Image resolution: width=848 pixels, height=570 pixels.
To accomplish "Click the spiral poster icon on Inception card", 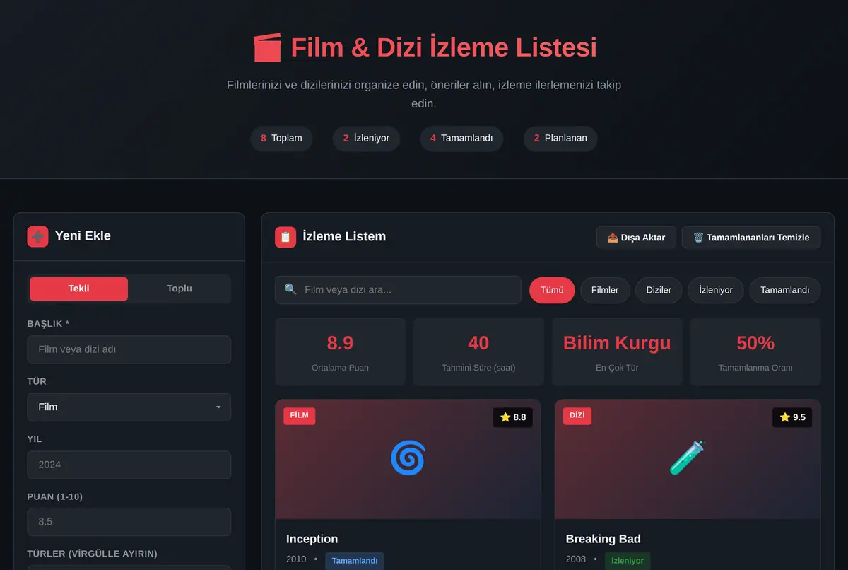I will (x=408, y=458).
